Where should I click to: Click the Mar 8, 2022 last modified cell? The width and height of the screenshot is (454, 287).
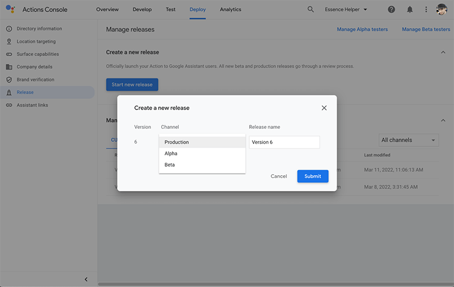pos(390,187)
